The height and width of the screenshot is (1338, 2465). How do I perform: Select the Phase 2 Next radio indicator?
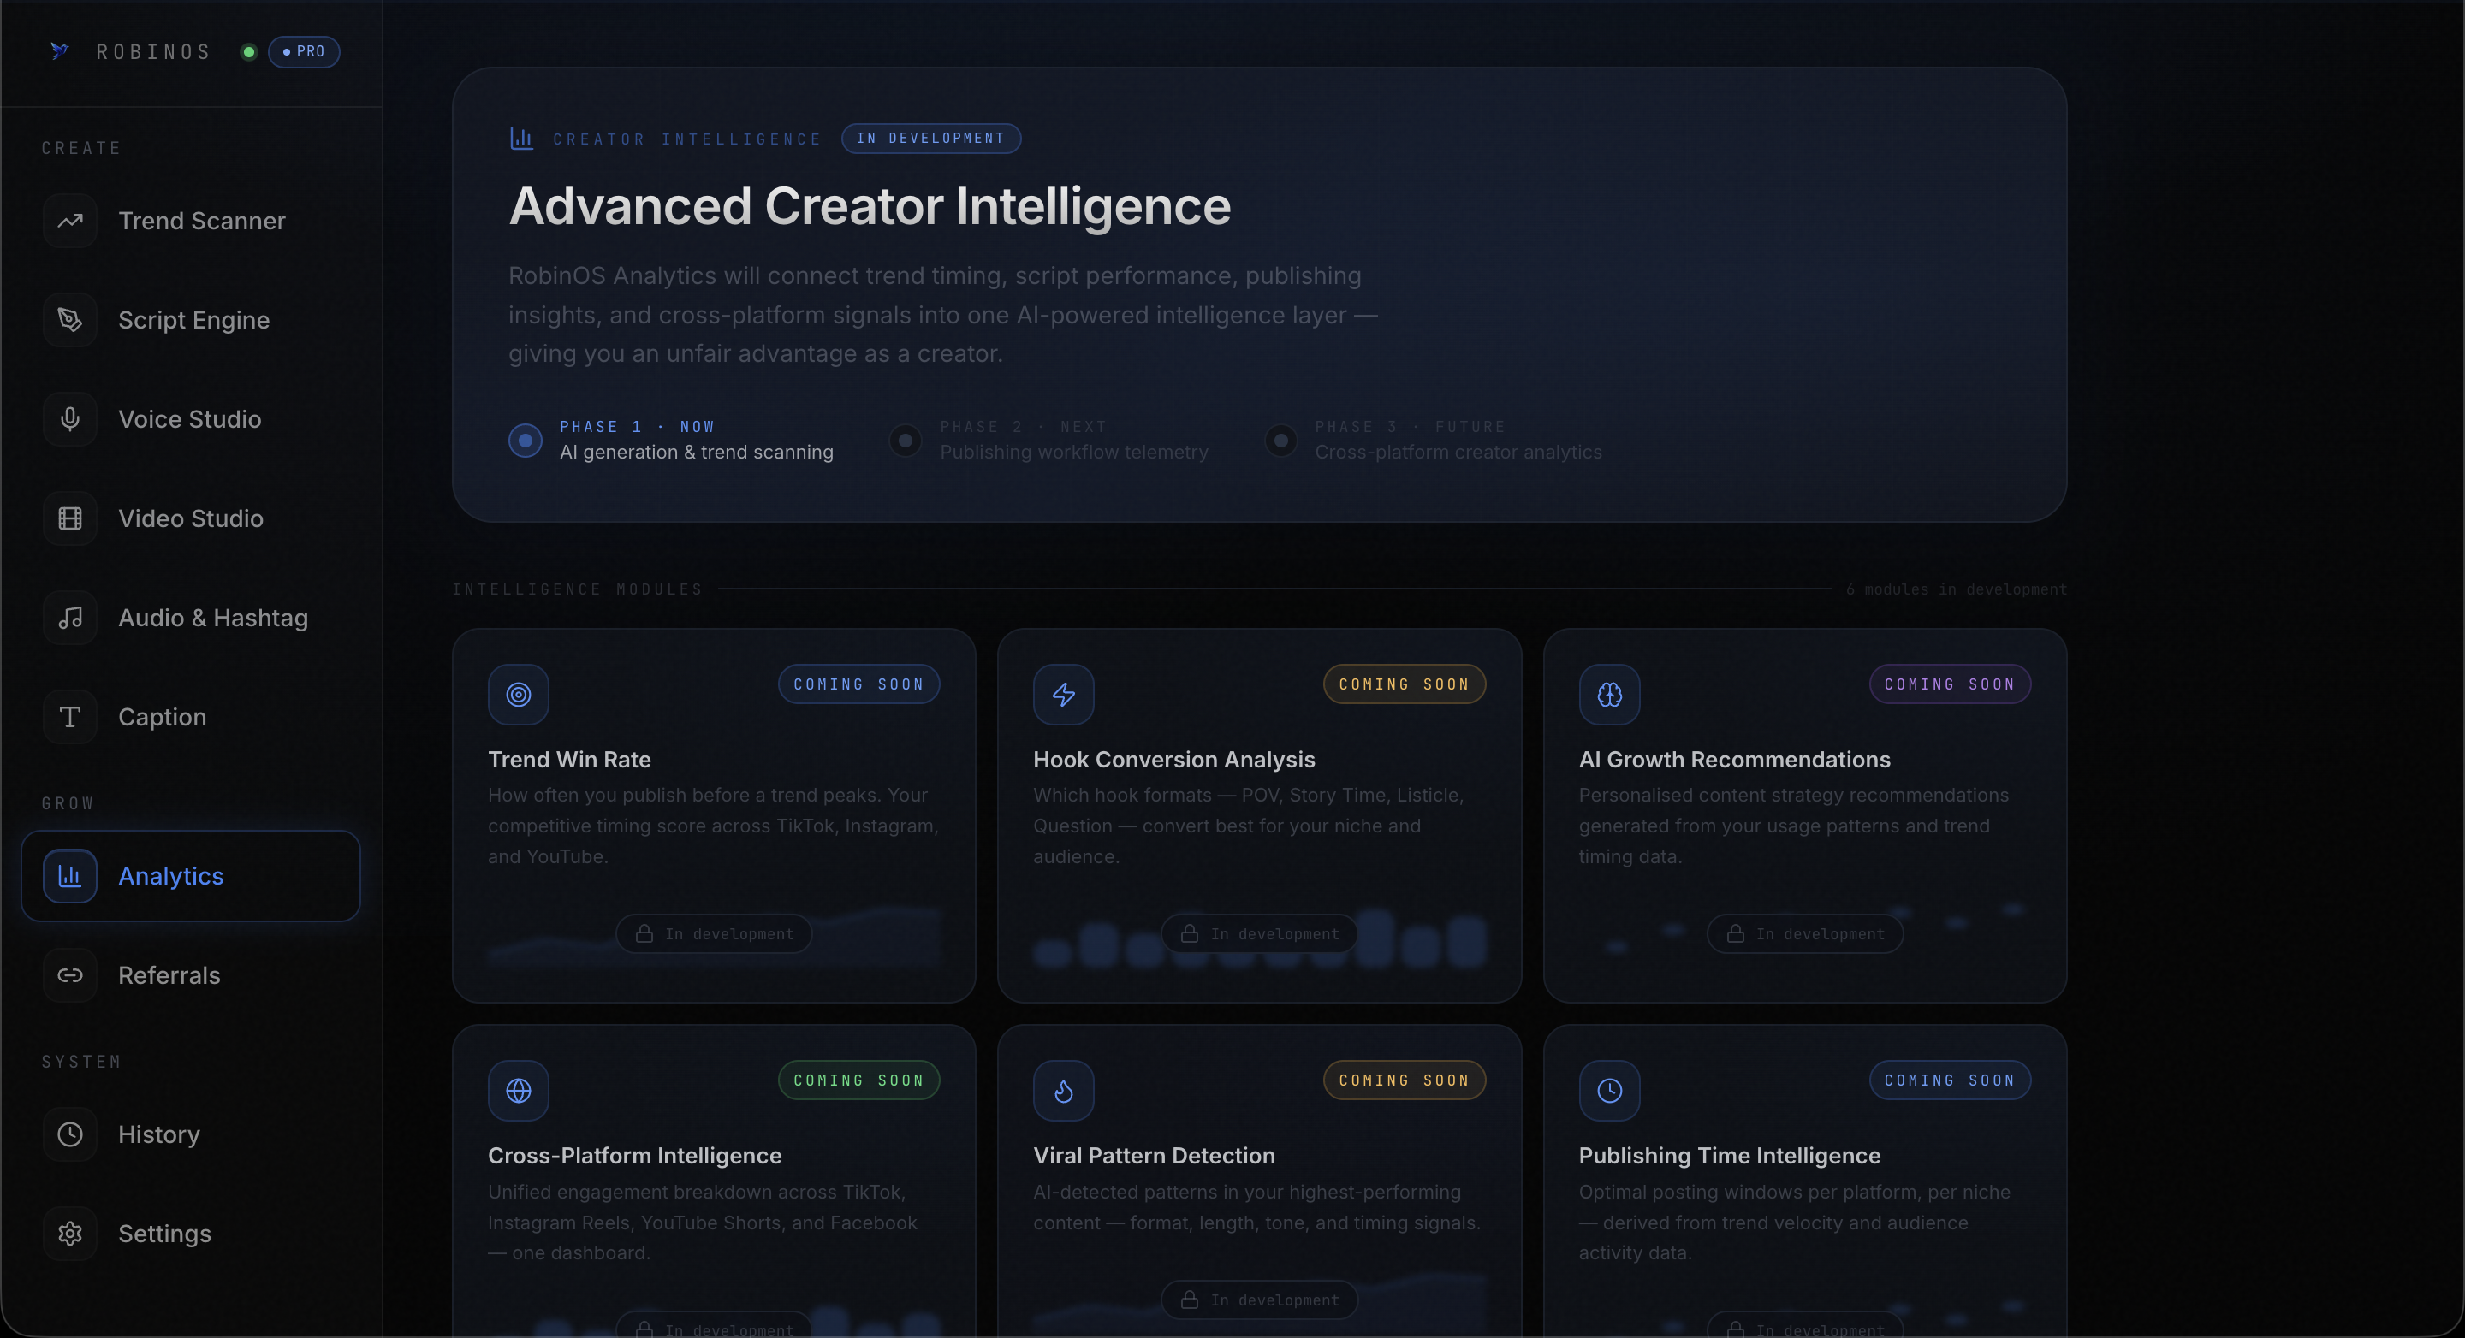tap(906, 440)
